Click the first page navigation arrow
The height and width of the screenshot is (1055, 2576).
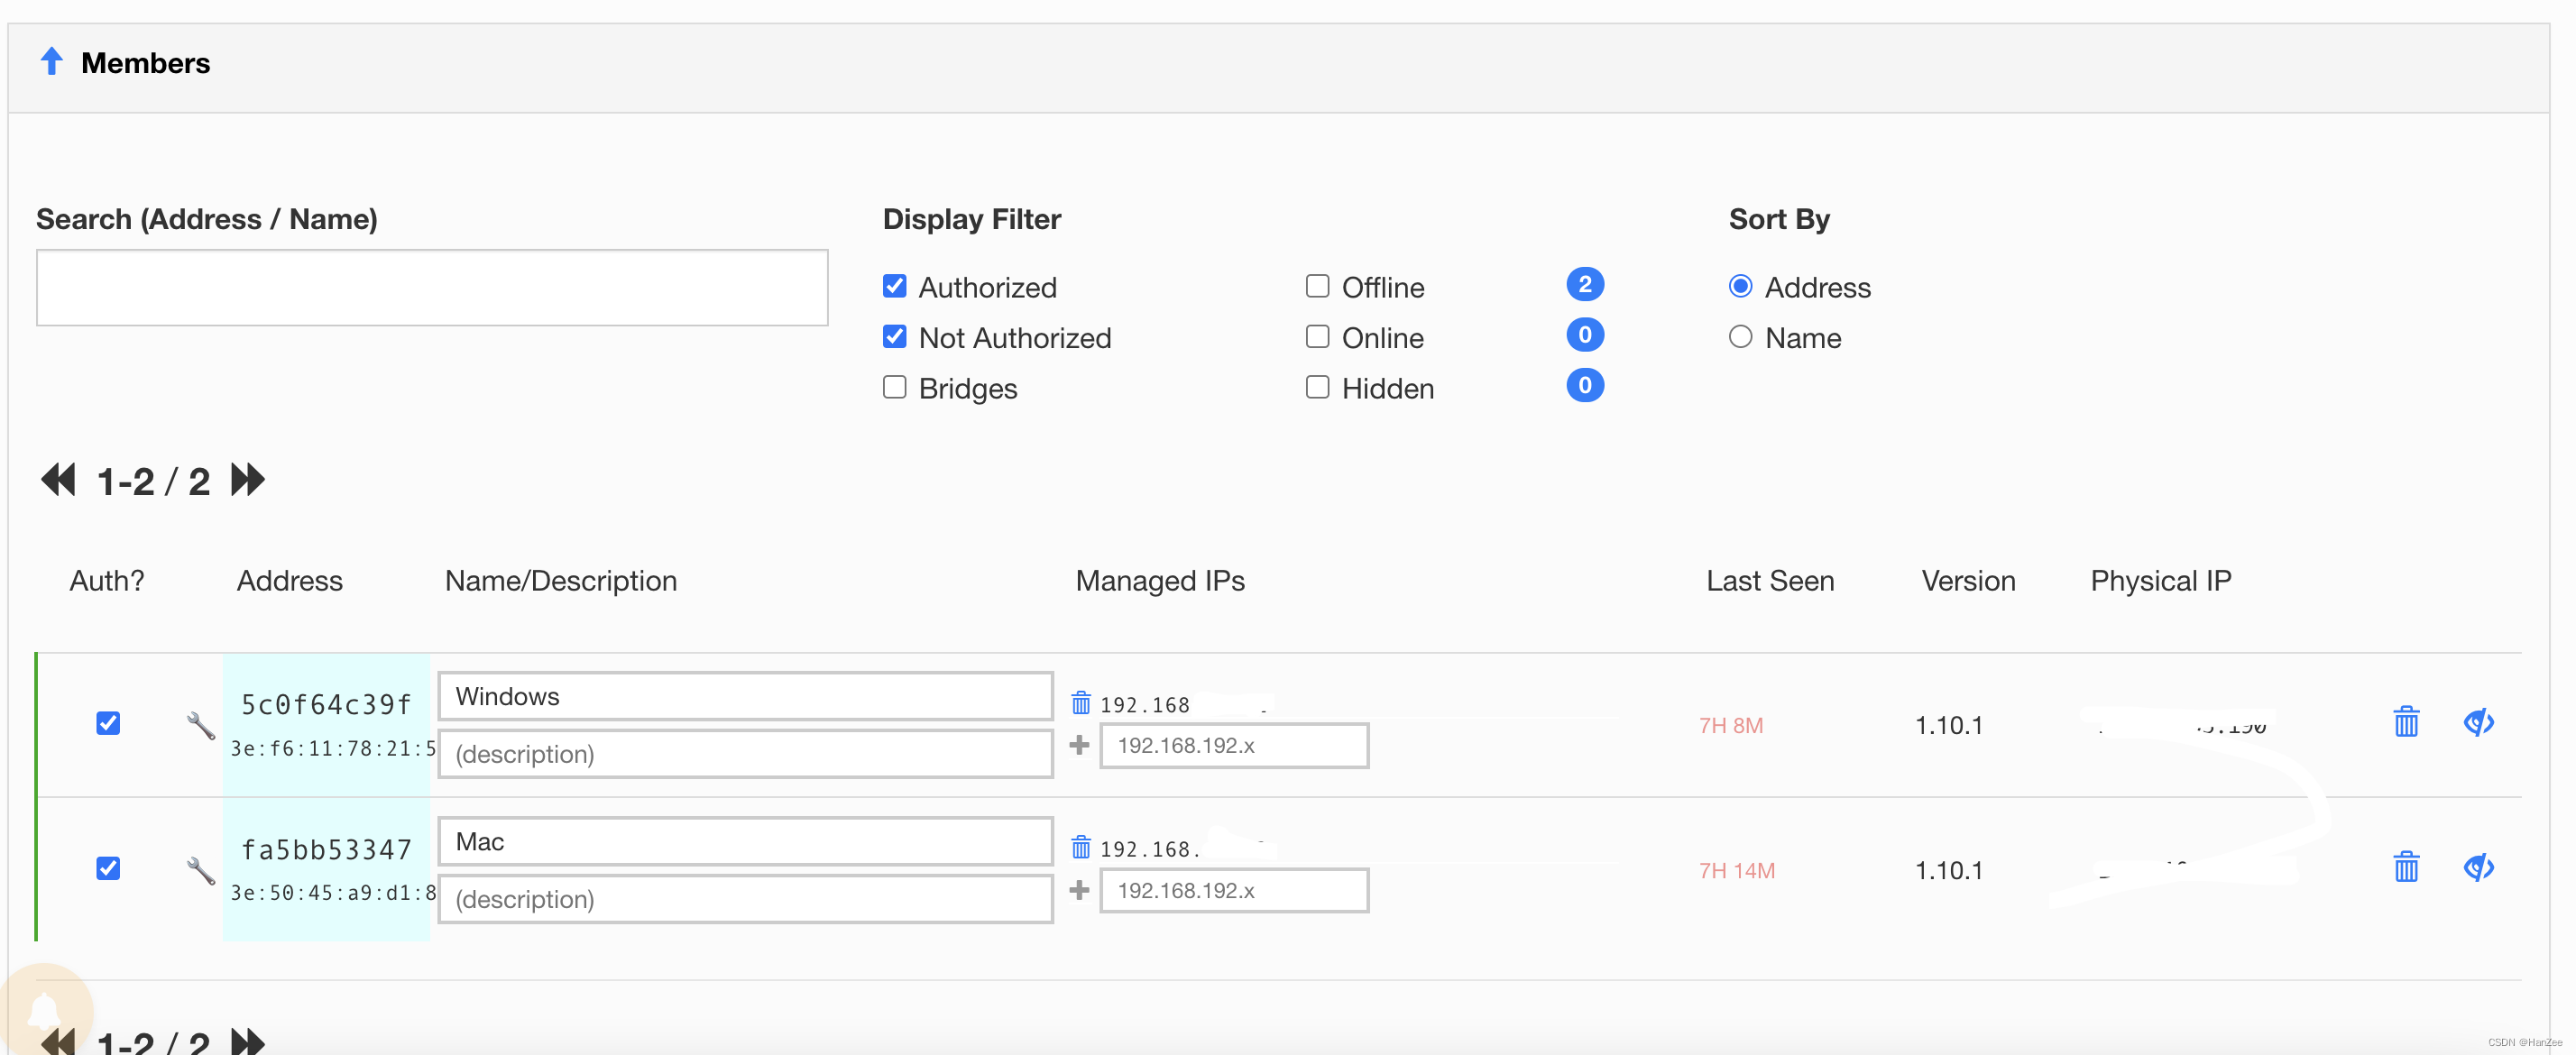click(x=60, y=480)
